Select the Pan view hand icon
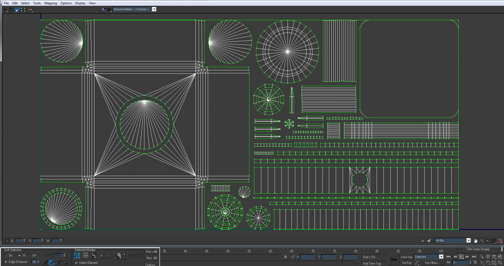The height and width of the screenshot is (266, 504). (476, 240)
